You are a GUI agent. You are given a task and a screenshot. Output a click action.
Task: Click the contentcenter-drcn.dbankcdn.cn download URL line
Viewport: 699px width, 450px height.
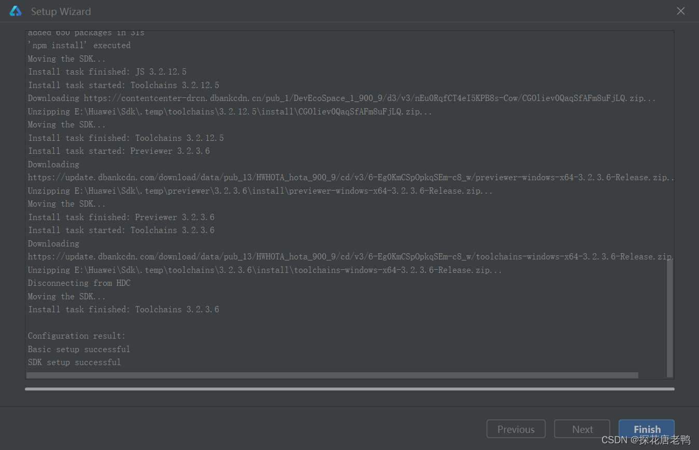pos(342,98)
